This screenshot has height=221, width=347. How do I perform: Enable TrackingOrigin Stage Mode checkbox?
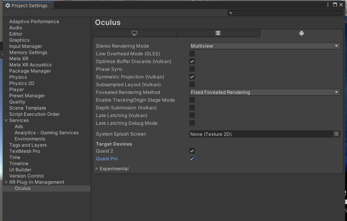pyautogui.click(x=192, y=100)
